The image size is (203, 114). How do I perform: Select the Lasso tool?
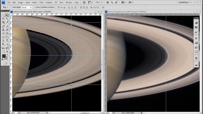coord(3,19)
